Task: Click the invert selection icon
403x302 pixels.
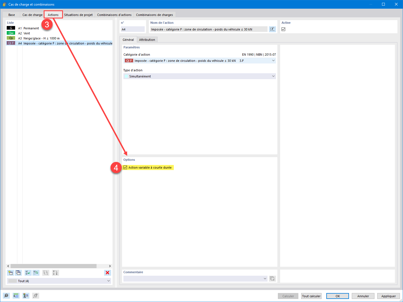Action: [36, 273]
